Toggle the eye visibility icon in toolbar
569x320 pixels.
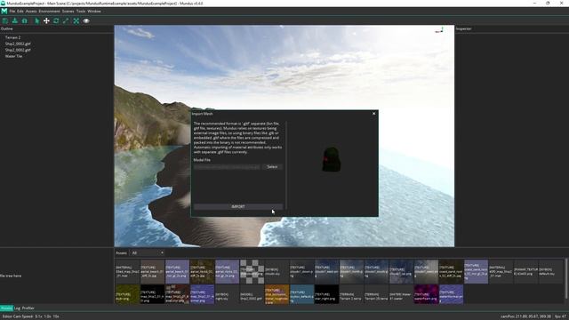pos(86,21)
